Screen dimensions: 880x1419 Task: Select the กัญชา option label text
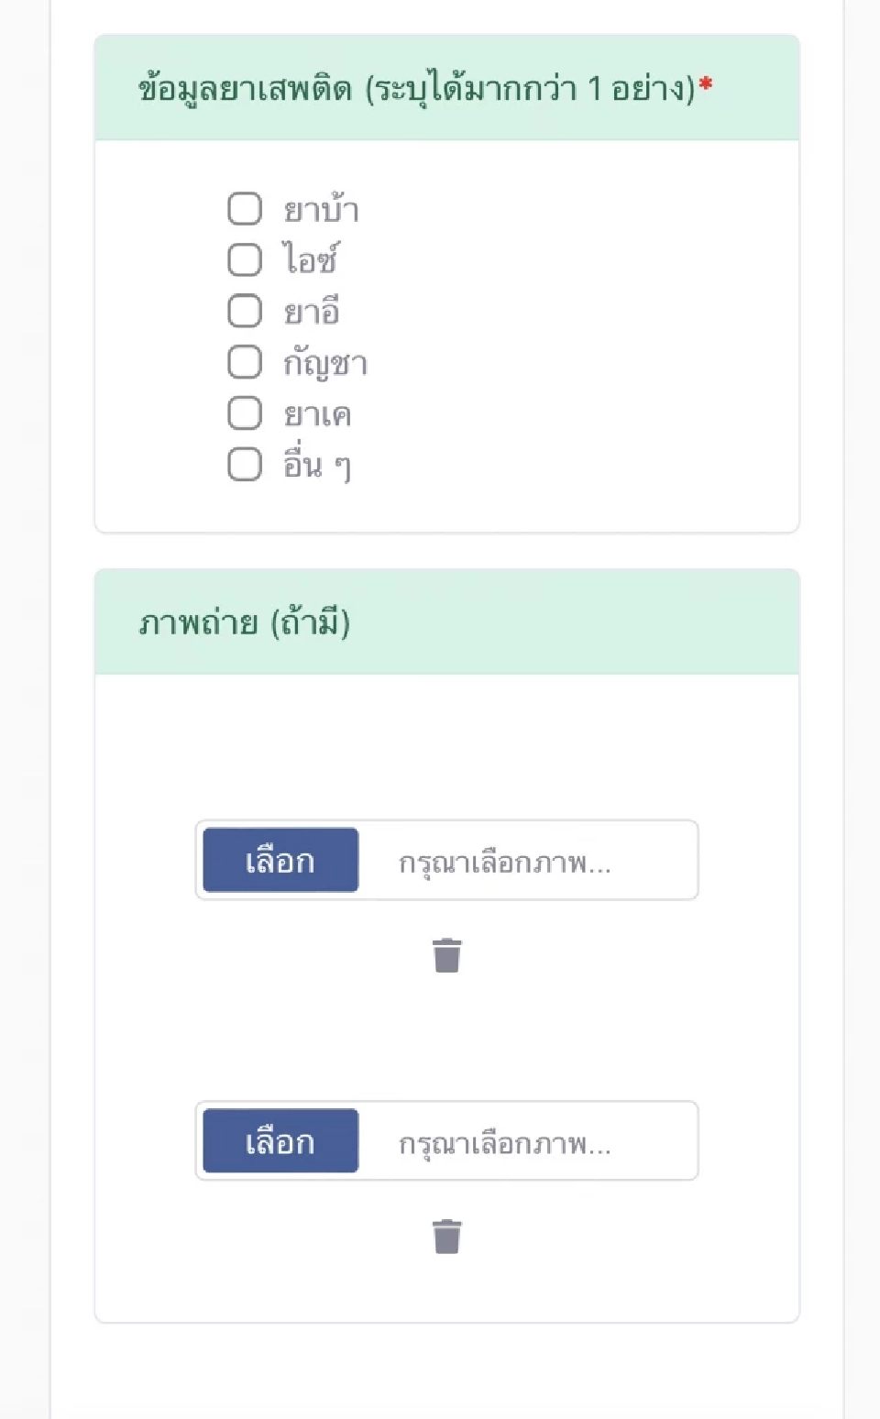(325, 361)
